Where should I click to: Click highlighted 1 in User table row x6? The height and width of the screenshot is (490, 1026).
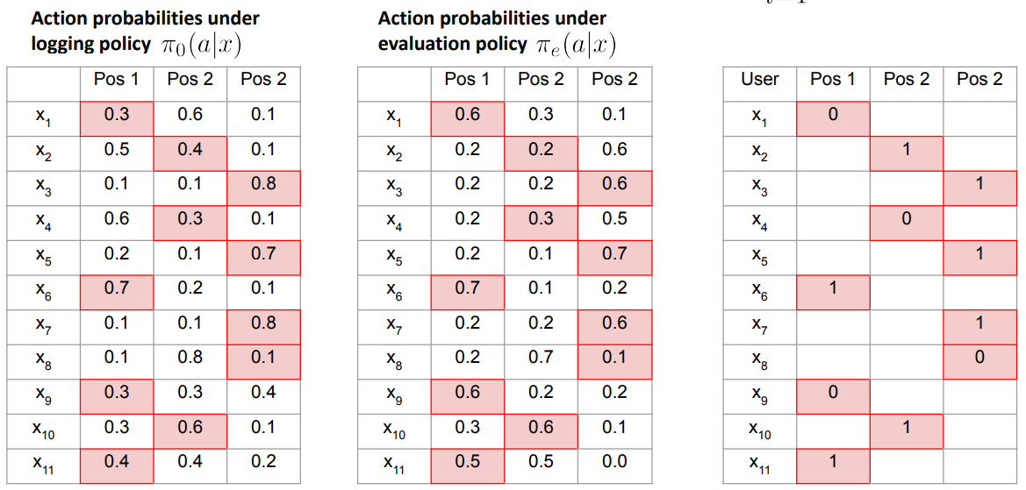click(x=833, y=288)
